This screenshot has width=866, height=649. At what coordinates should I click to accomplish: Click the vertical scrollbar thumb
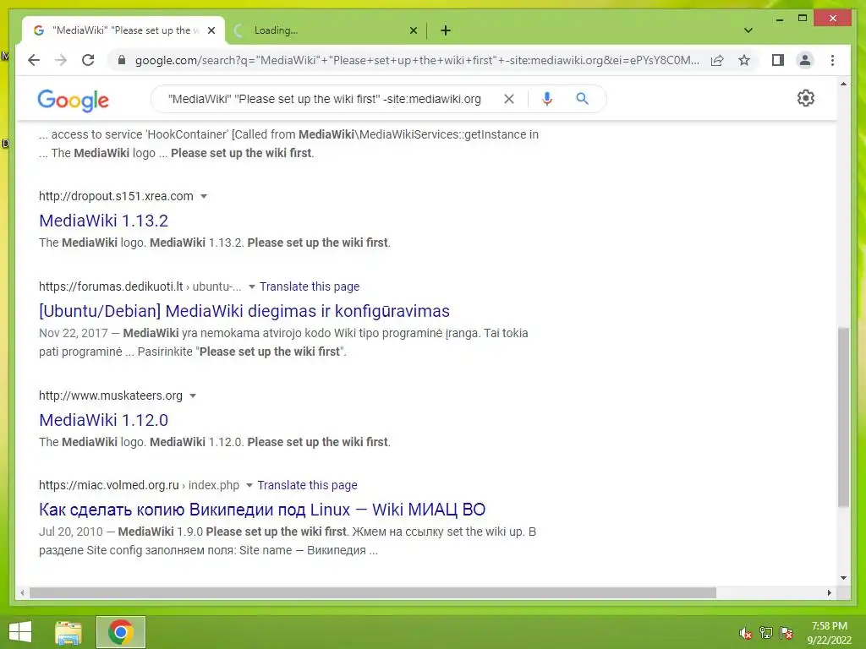843,417
